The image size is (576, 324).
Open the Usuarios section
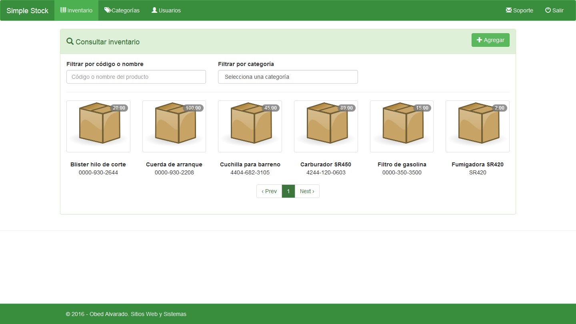(x=166, y=10)
